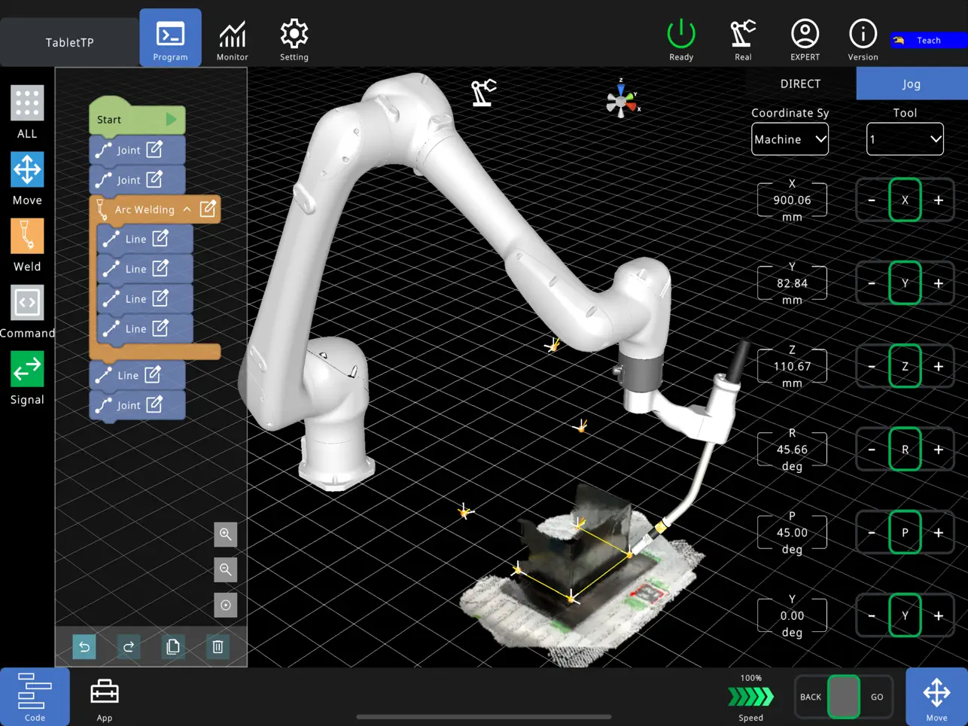
Task: Open the Setting menu
Action: 294,40
